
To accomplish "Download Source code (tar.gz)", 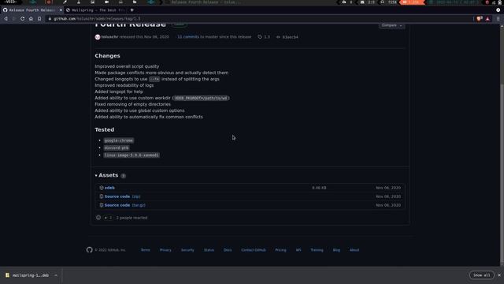I will (124, 205).
